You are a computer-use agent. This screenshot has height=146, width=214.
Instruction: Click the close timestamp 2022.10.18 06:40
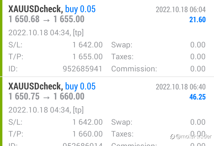click(181, 87)
